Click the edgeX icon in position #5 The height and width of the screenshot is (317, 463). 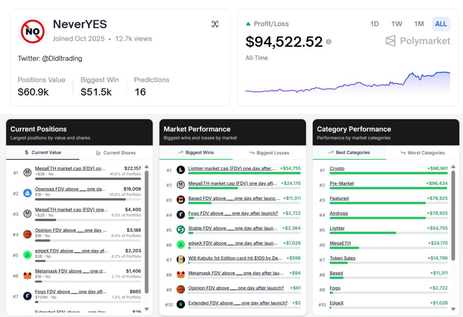coord(28,255)
